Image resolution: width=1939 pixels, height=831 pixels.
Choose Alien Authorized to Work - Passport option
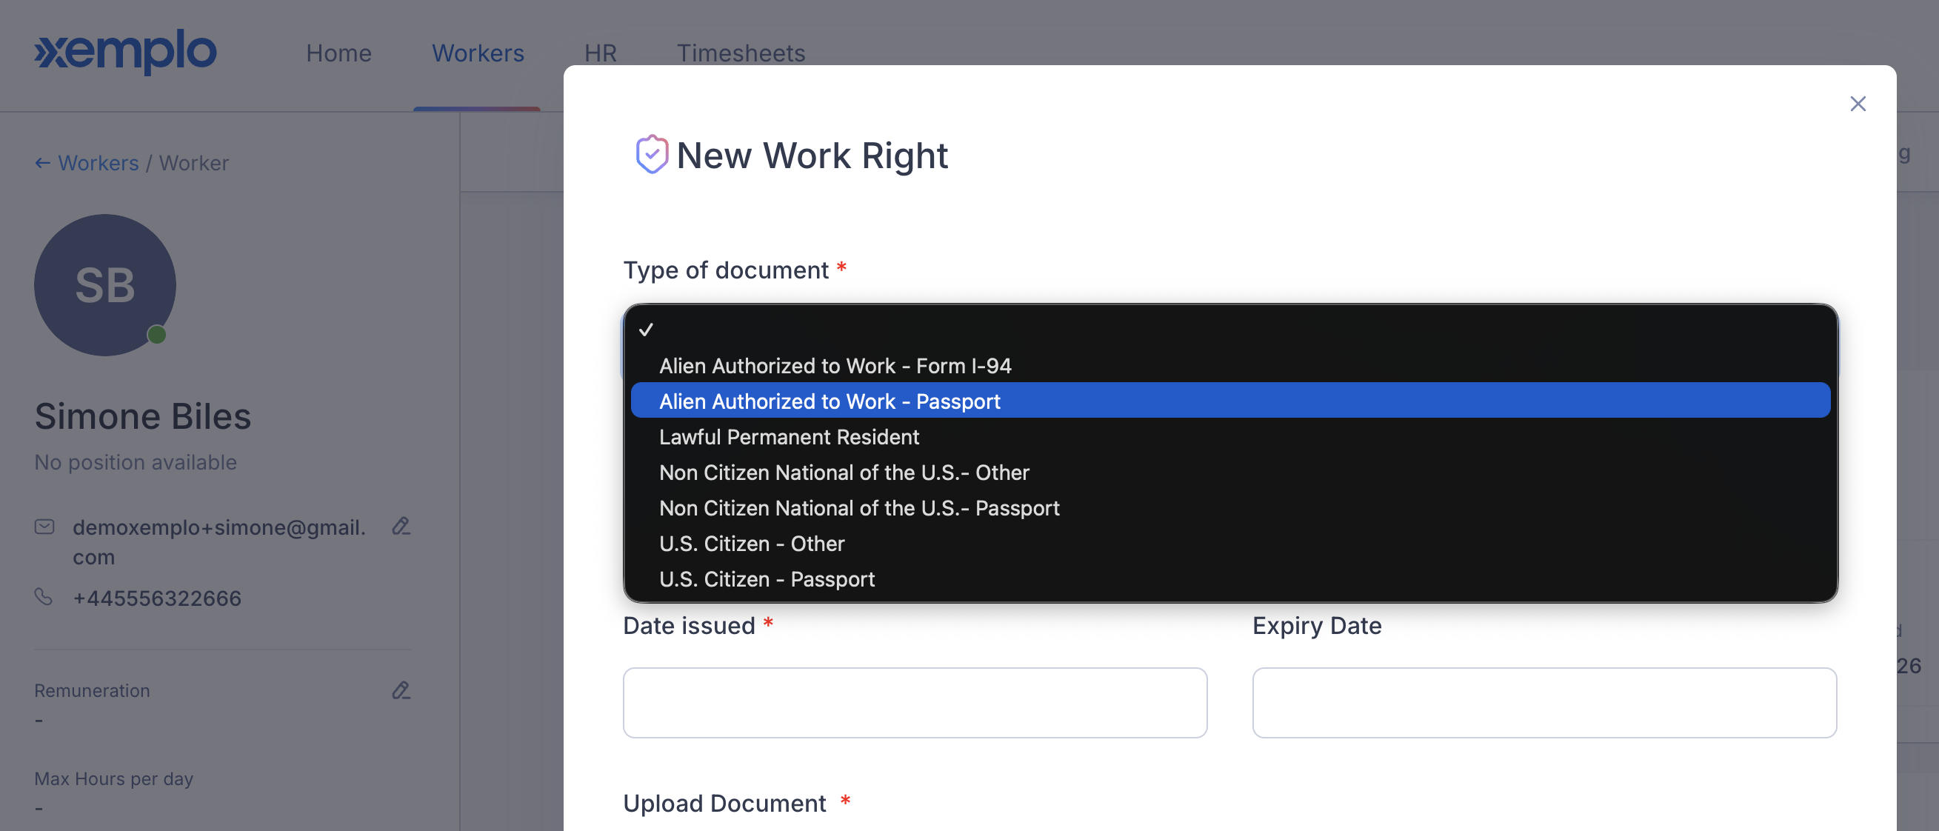(1230, 401)
